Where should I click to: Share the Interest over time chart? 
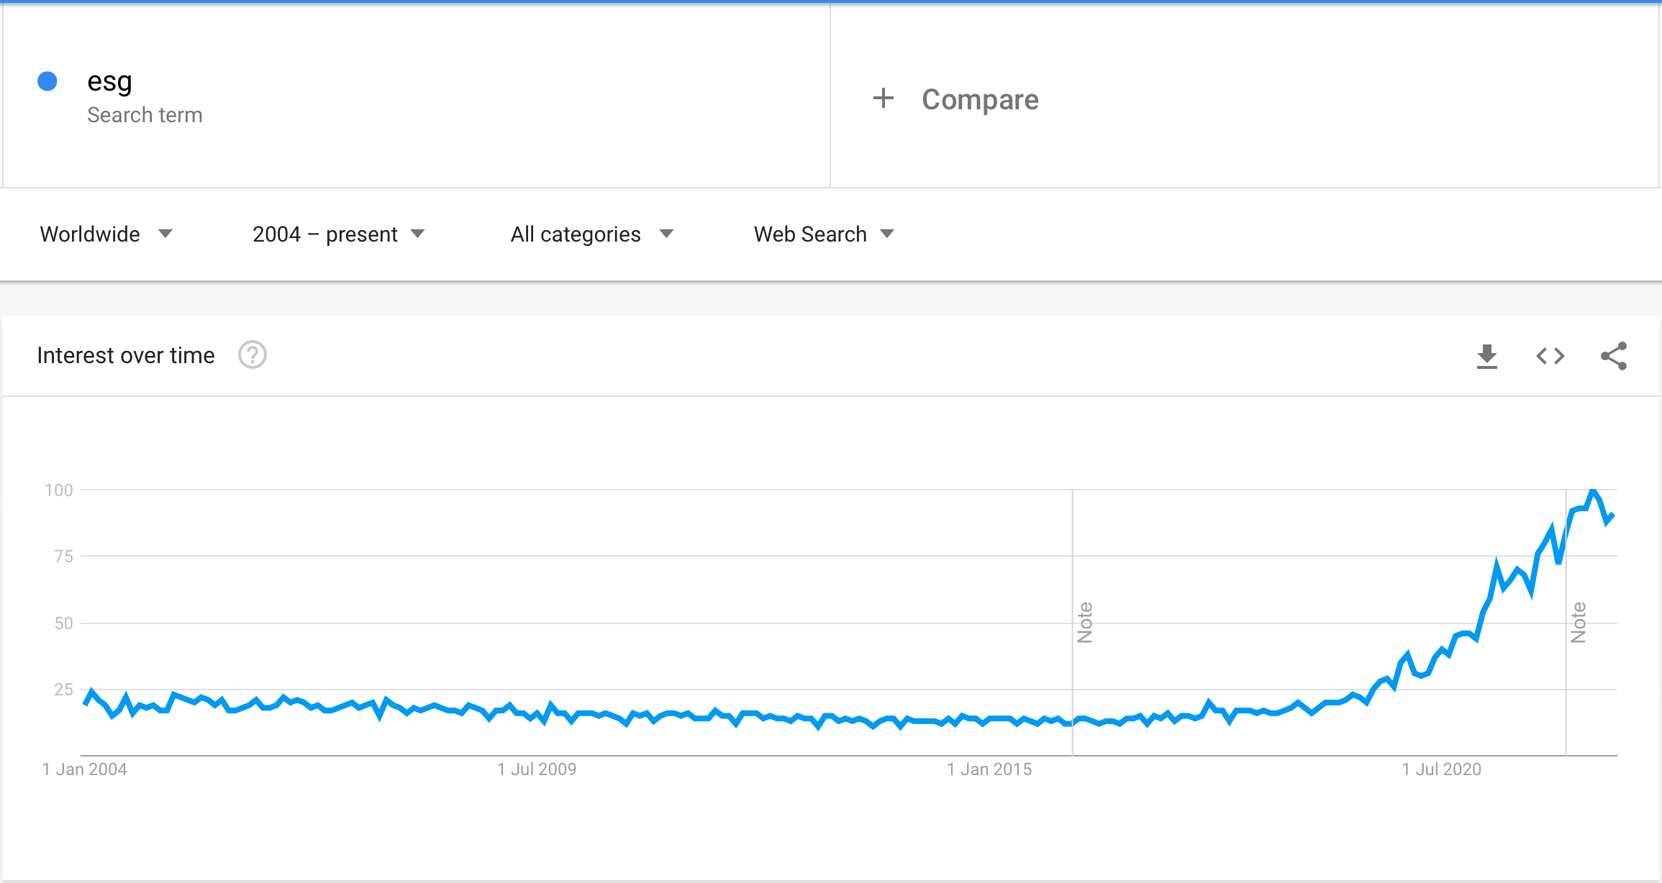coord(1614,356)
